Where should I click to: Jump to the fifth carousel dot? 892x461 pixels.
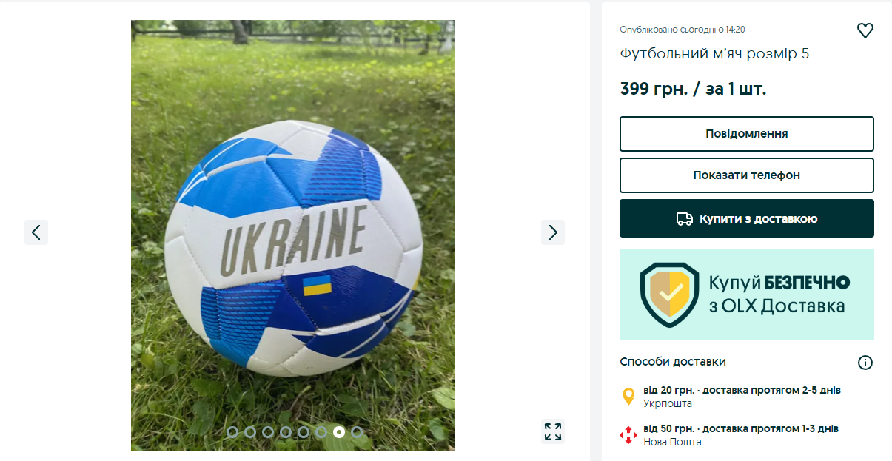(304, 432)
